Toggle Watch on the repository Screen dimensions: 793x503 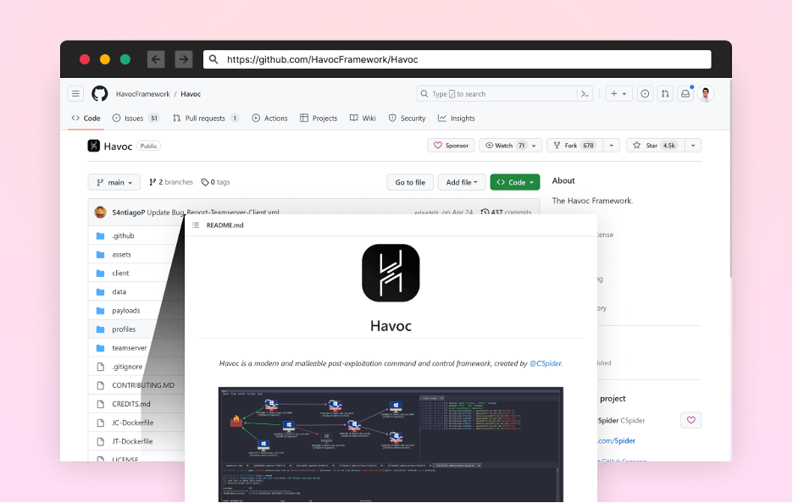click(505, 146)
